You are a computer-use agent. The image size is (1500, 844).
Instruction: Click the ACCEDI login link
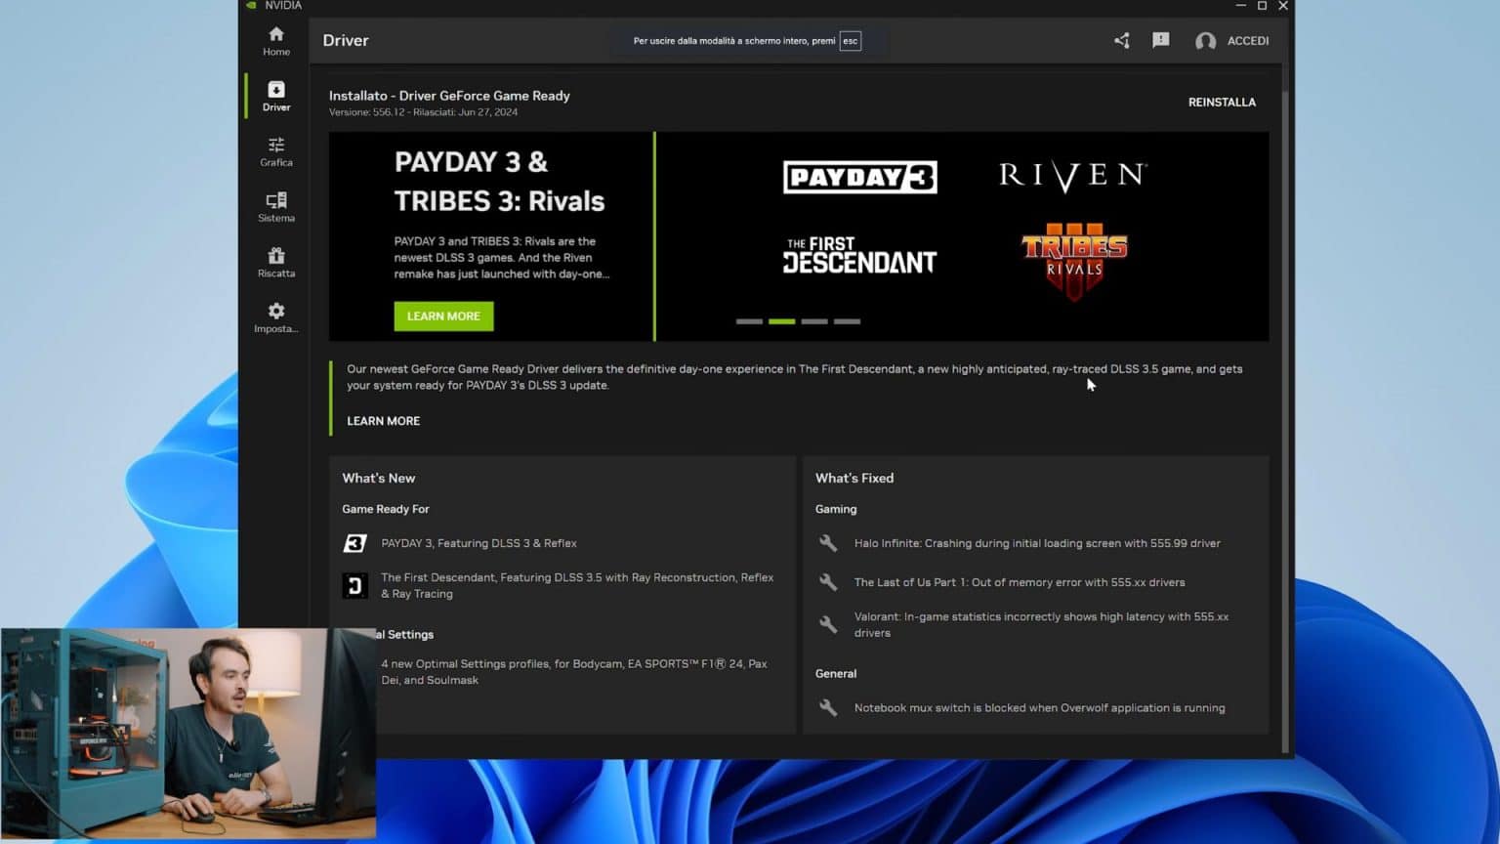pos(1248,41)
